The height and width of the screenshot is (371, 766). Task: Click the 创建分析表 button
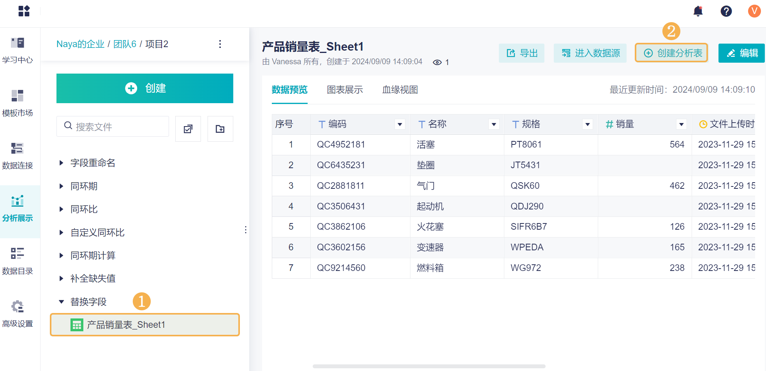pyautogui.click(x=671, y=53)
